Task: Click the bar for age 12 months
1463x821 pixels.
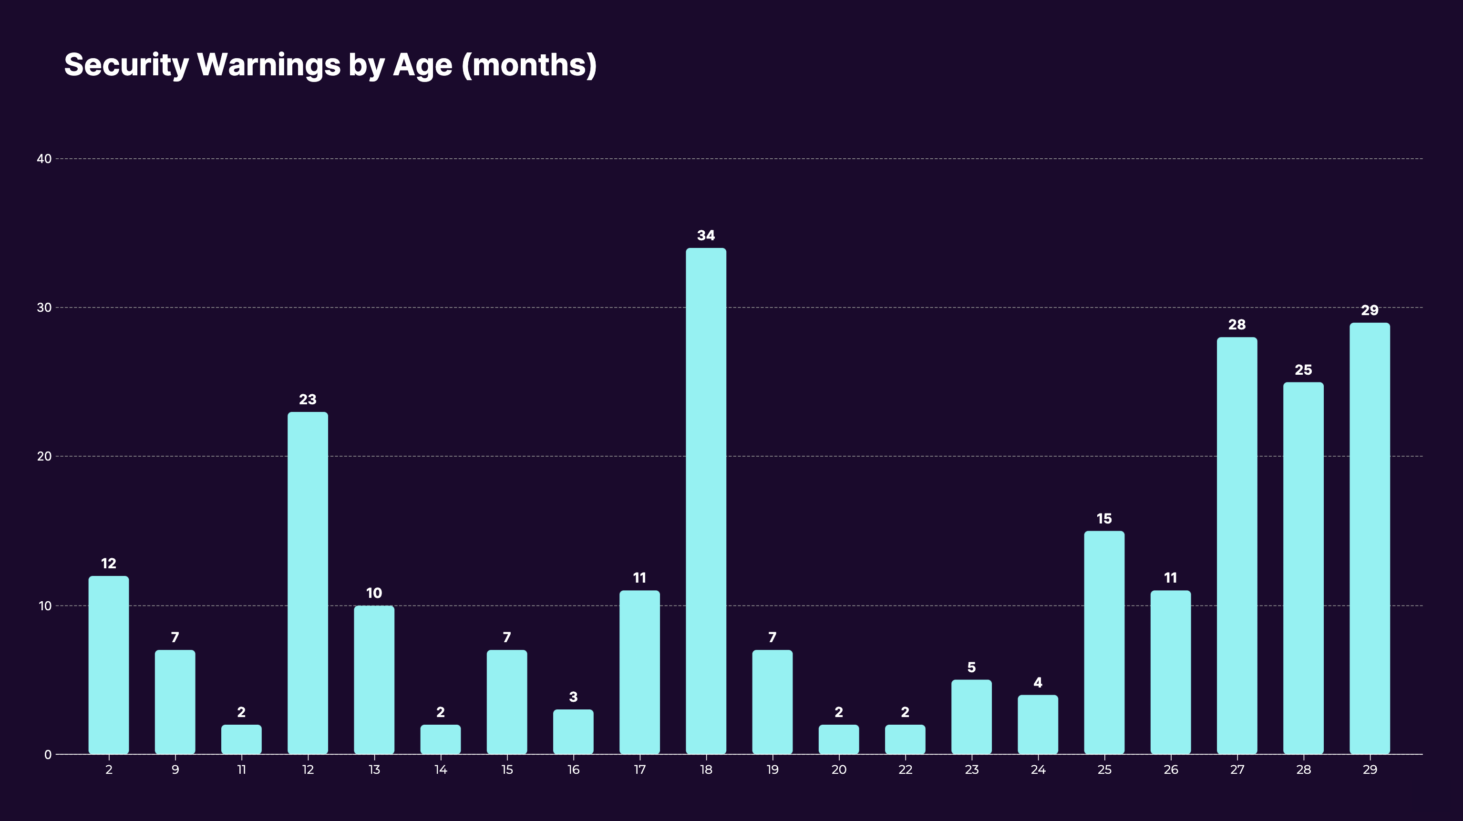Action: (307, 583)
